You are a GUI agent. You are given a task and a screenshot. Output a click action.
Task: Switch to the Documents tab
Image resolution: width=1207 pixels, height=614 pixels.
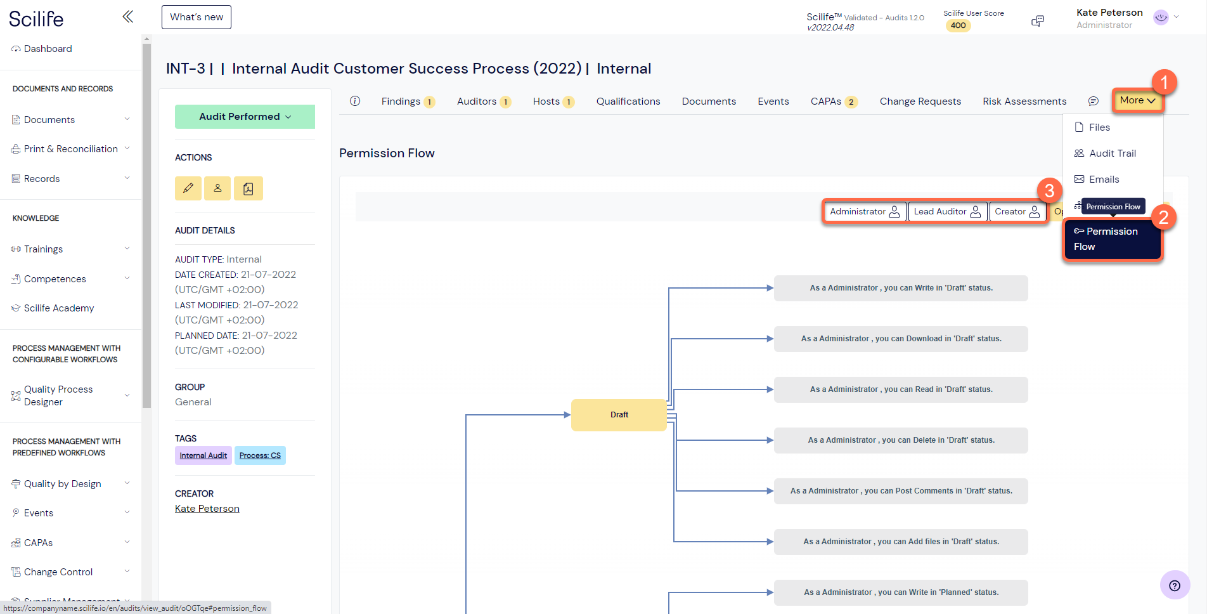click(x=709, y=101)
